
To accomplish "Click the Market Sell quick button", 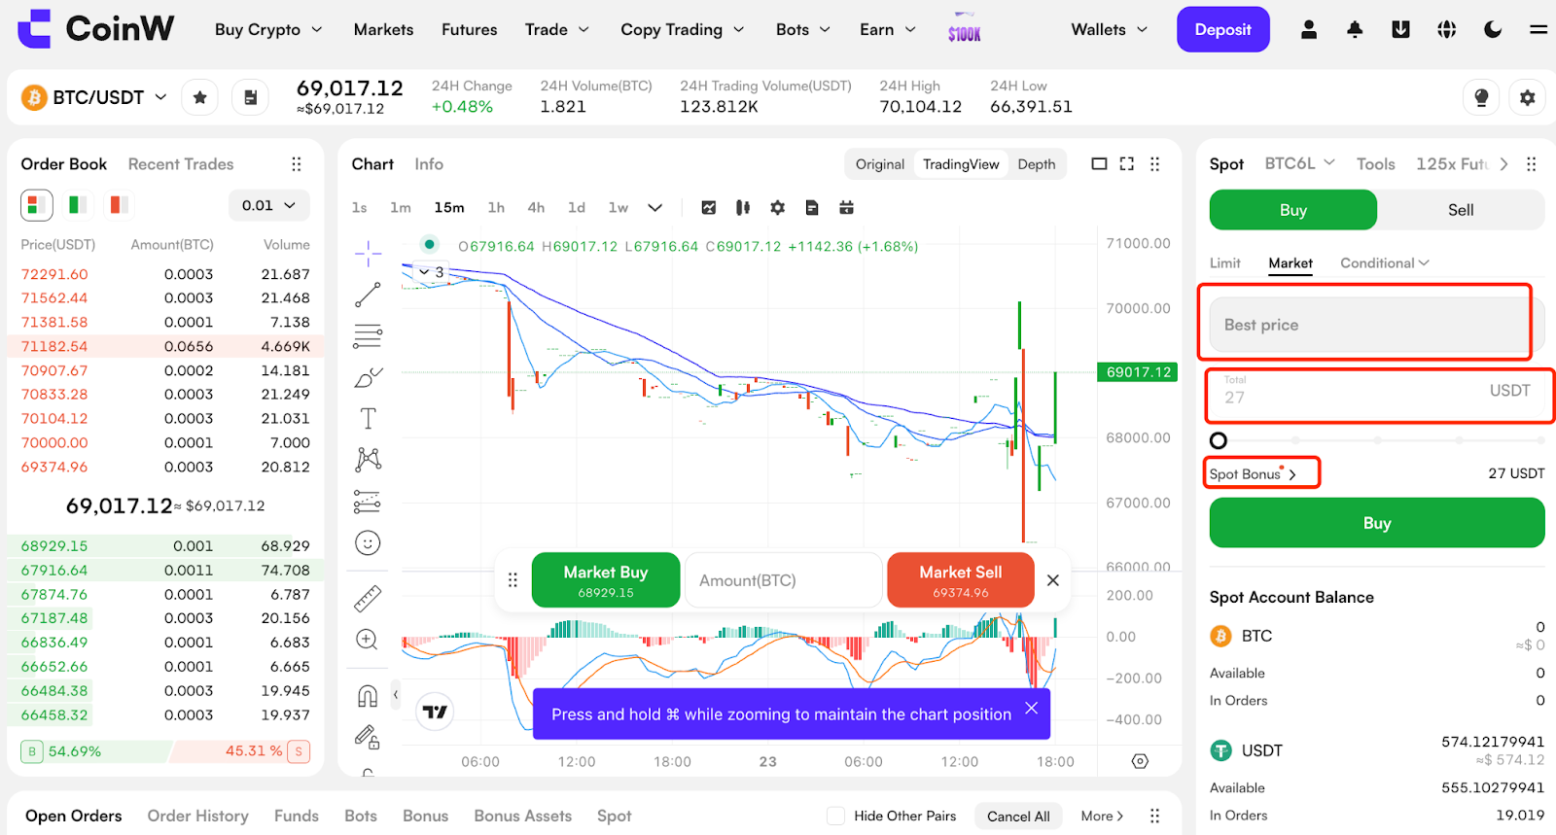I will tap(961, 580).
